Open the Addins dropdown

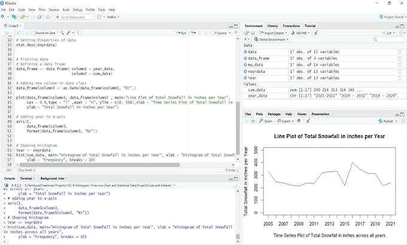(113, 17)
